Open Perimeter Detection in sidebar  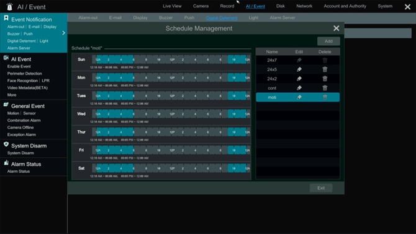point(24,74)
